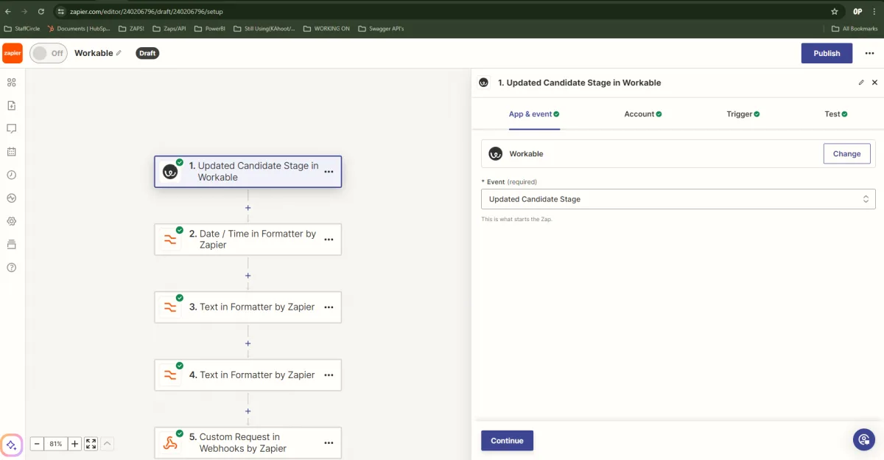Open the versions stack icon in sidebar
Viewport: 884px width, 460px height.
11,245
